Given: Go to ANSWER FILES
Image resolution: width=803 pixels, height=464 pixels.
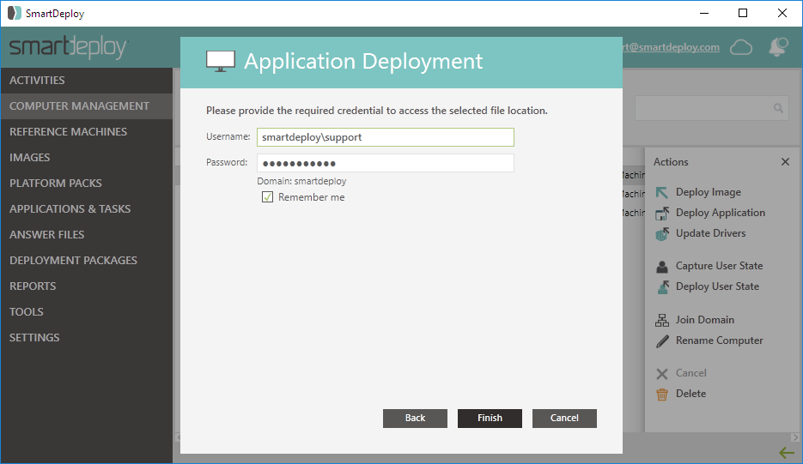Looking at the screenshot, I should pos(87,234).
